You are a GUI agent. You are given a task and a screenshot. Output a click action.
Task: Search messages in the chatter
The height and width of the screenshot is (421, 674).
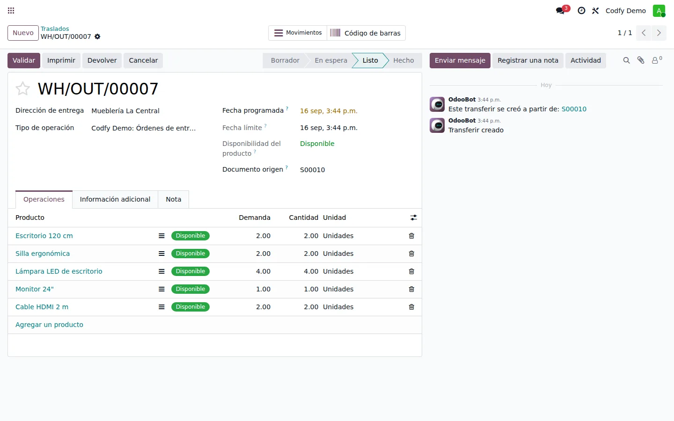pyautogui.click(x=626, y=60)
